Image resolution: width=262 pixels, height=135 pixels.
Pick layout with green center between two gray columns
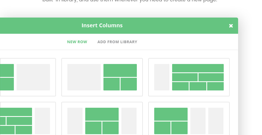pos(102,119)
